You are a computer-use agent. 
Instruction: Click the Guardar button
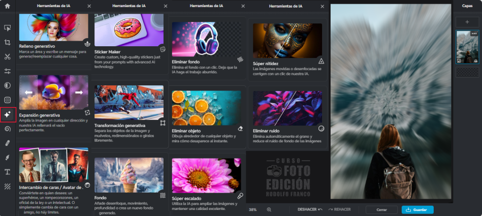click(x=417, y=209)
